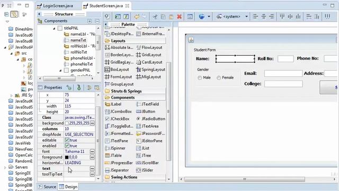Collapse the src folder in Package Explorer
339x191 pixels.
(12, 54)
